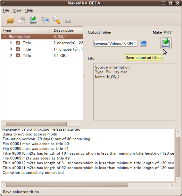Expand the Title with 2 chapter(s)

(11, 43)
